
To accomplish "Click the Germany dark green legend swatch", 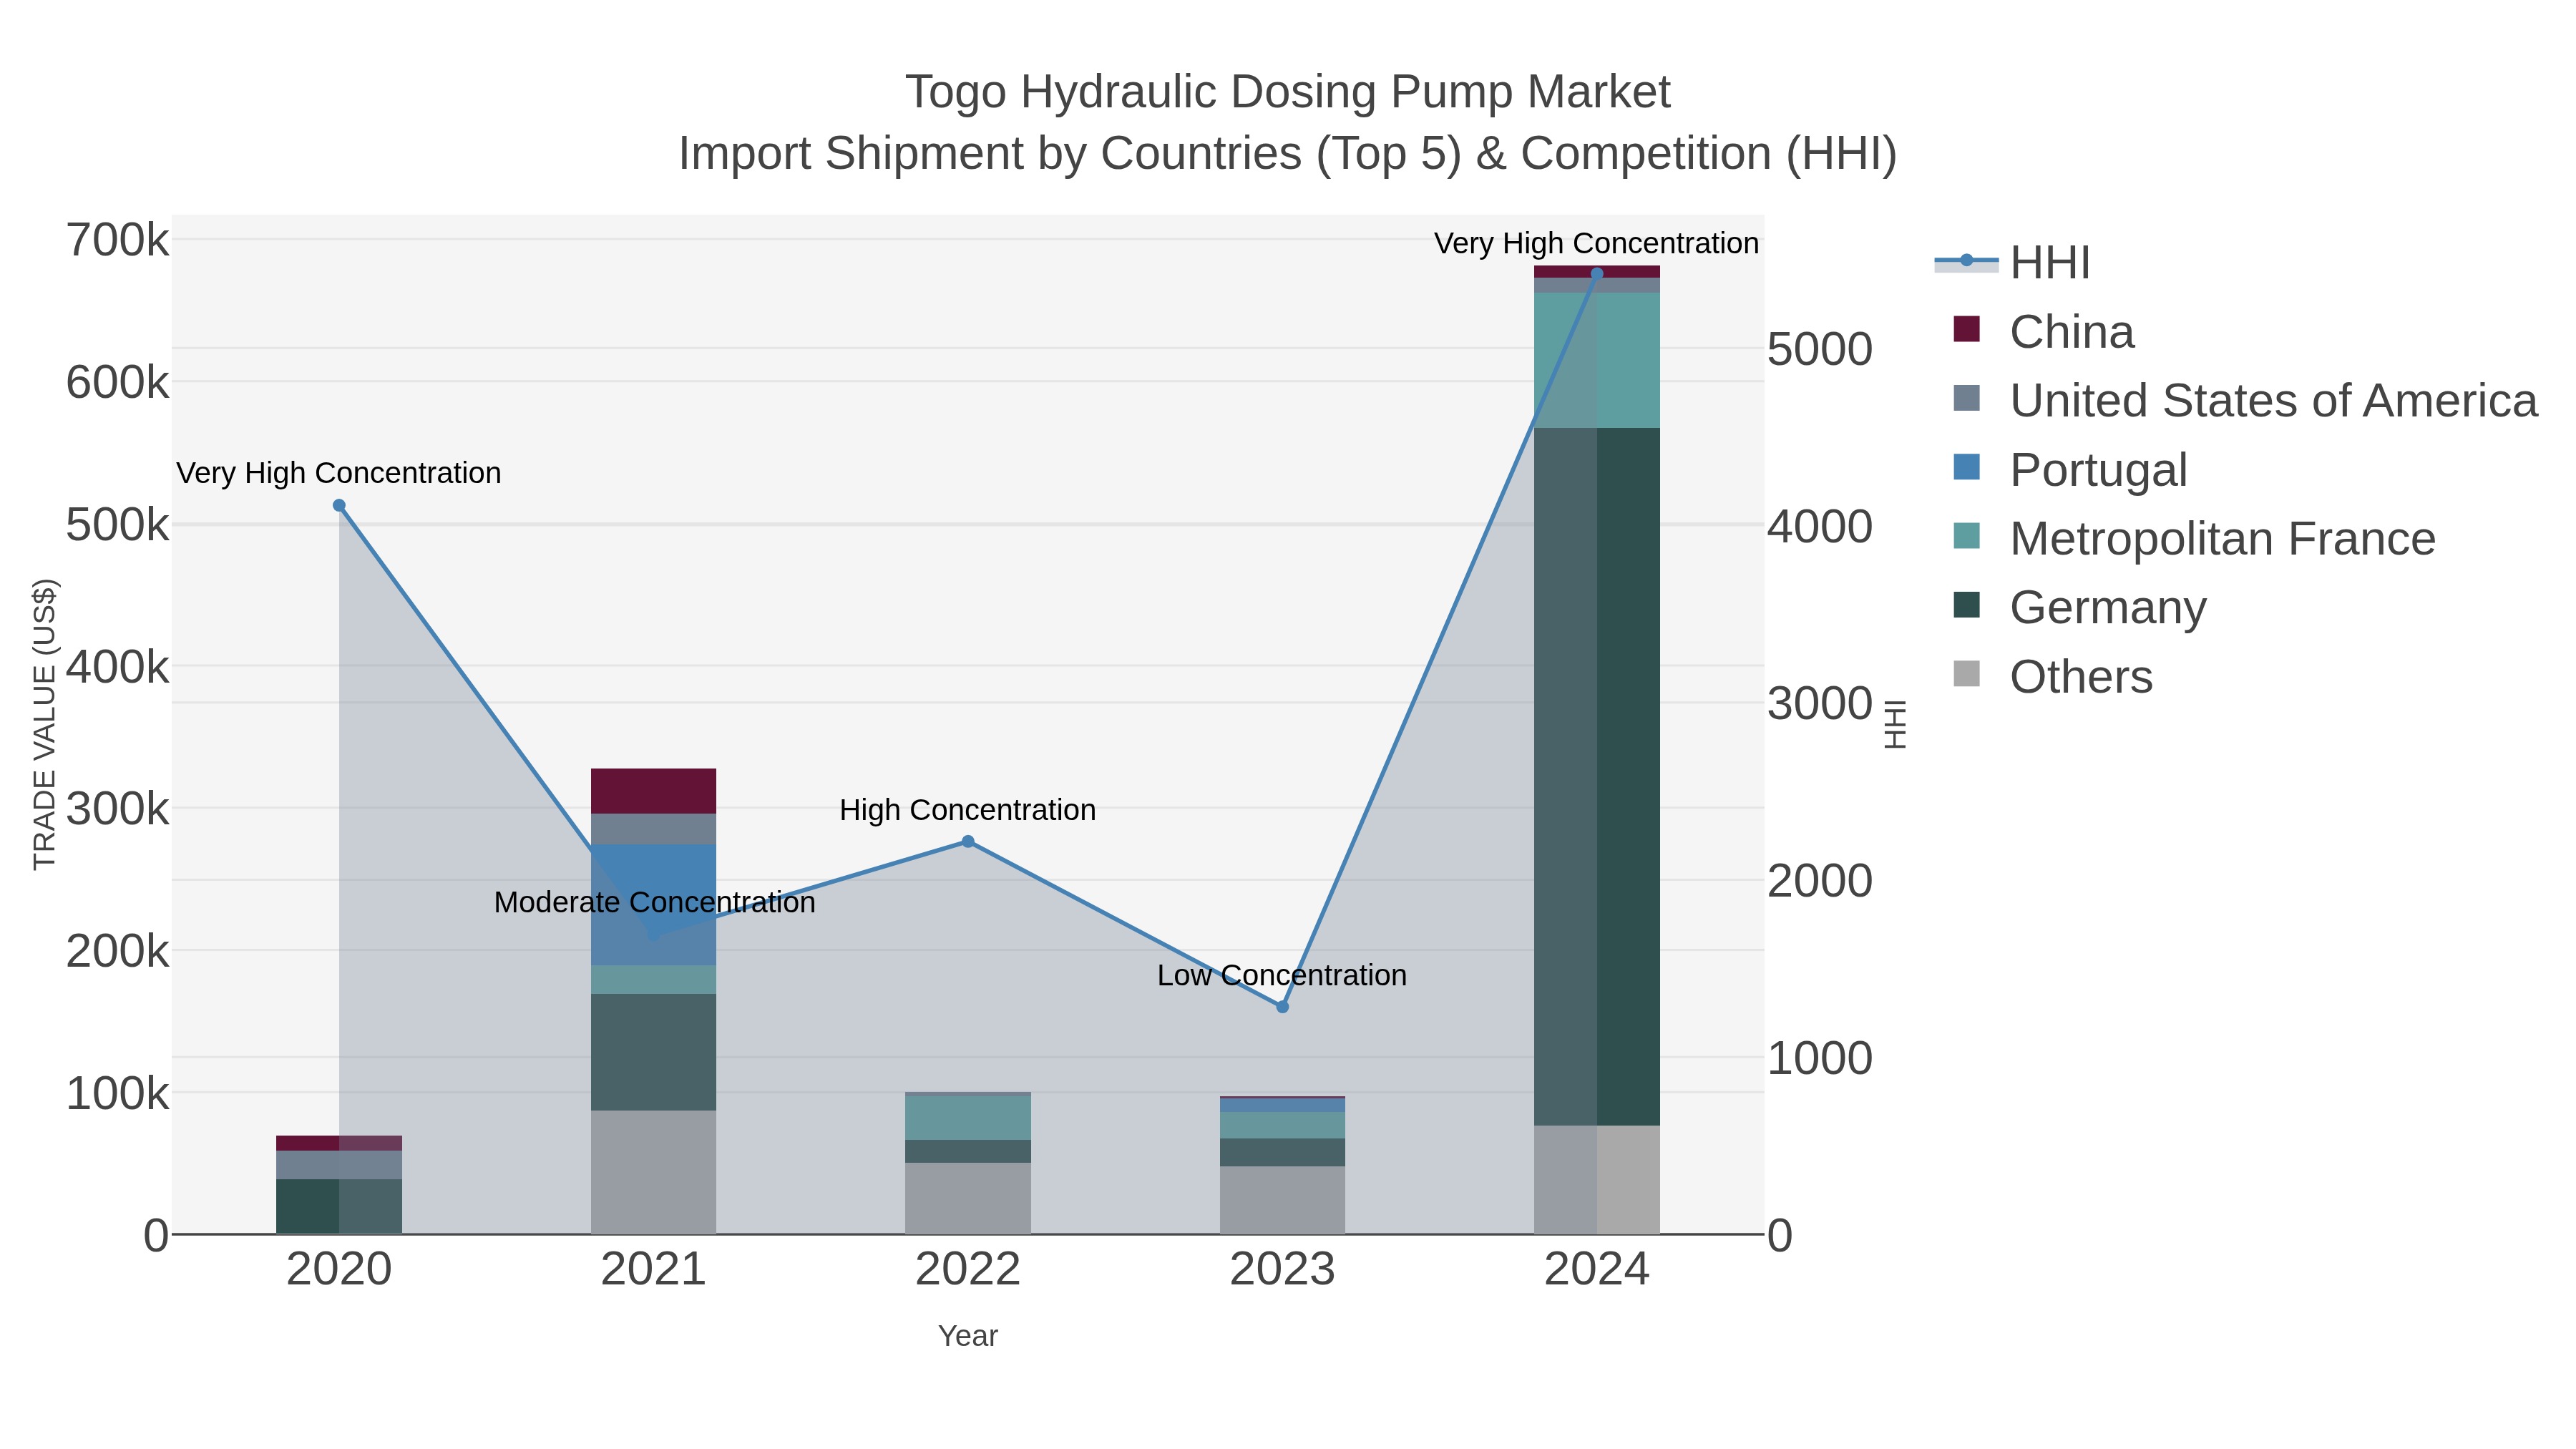I will (1966, 605).
